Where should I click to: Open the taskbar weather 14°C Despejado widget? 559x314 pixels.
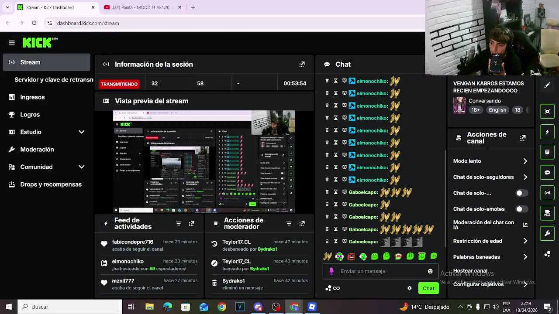(x=424, y=307)
